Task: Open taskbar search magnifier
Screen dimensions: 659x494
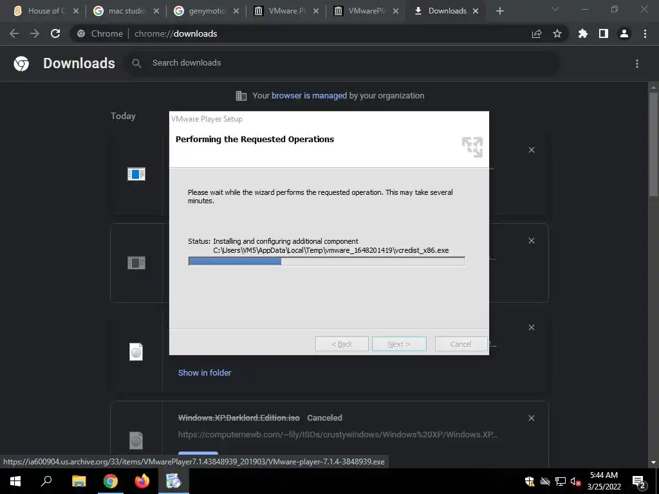Action: point(46,481)
